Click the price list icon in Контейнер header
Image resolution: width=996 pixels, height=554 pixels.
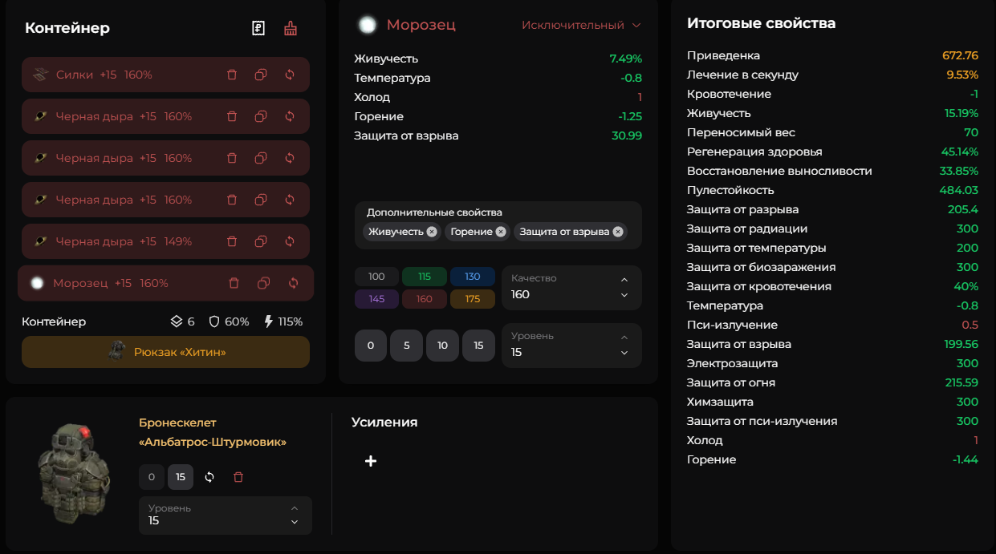pos(258,29)
